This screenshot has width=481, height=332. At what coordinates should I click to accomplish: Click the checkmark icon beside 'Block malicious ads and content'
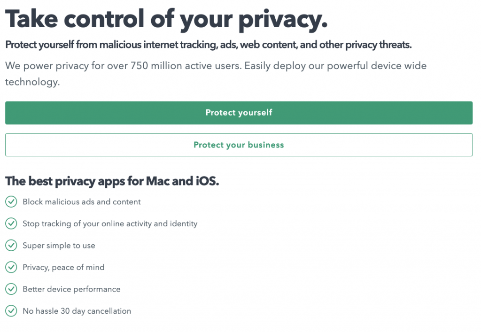11,201
